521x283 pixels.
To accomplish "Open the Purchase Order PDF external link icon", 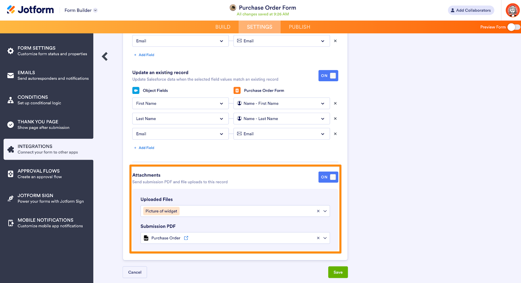I will (186, 238).
